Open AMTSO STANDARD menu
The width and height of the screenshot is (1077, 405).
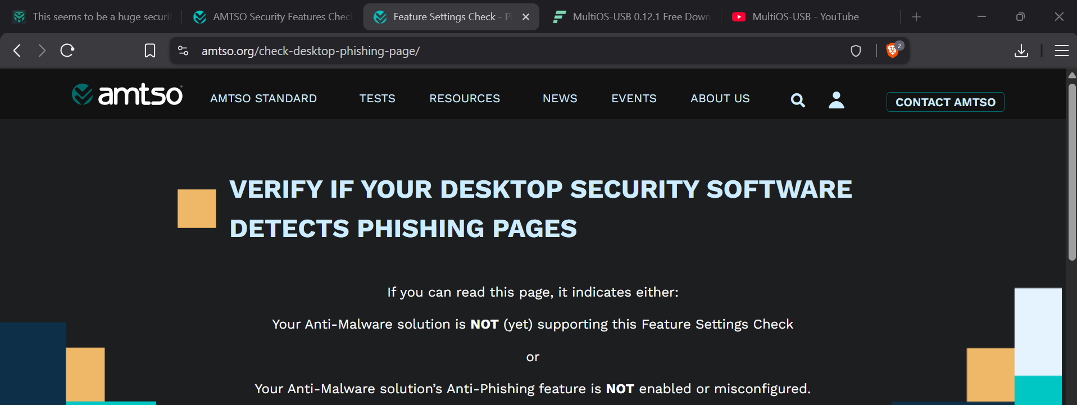263,98
